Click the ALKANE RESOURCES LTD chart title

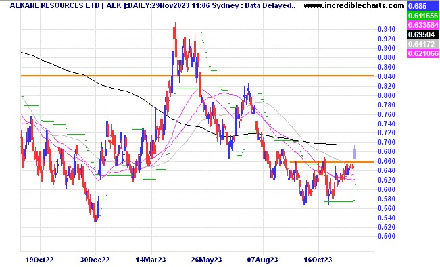click(x=55, y=5)
